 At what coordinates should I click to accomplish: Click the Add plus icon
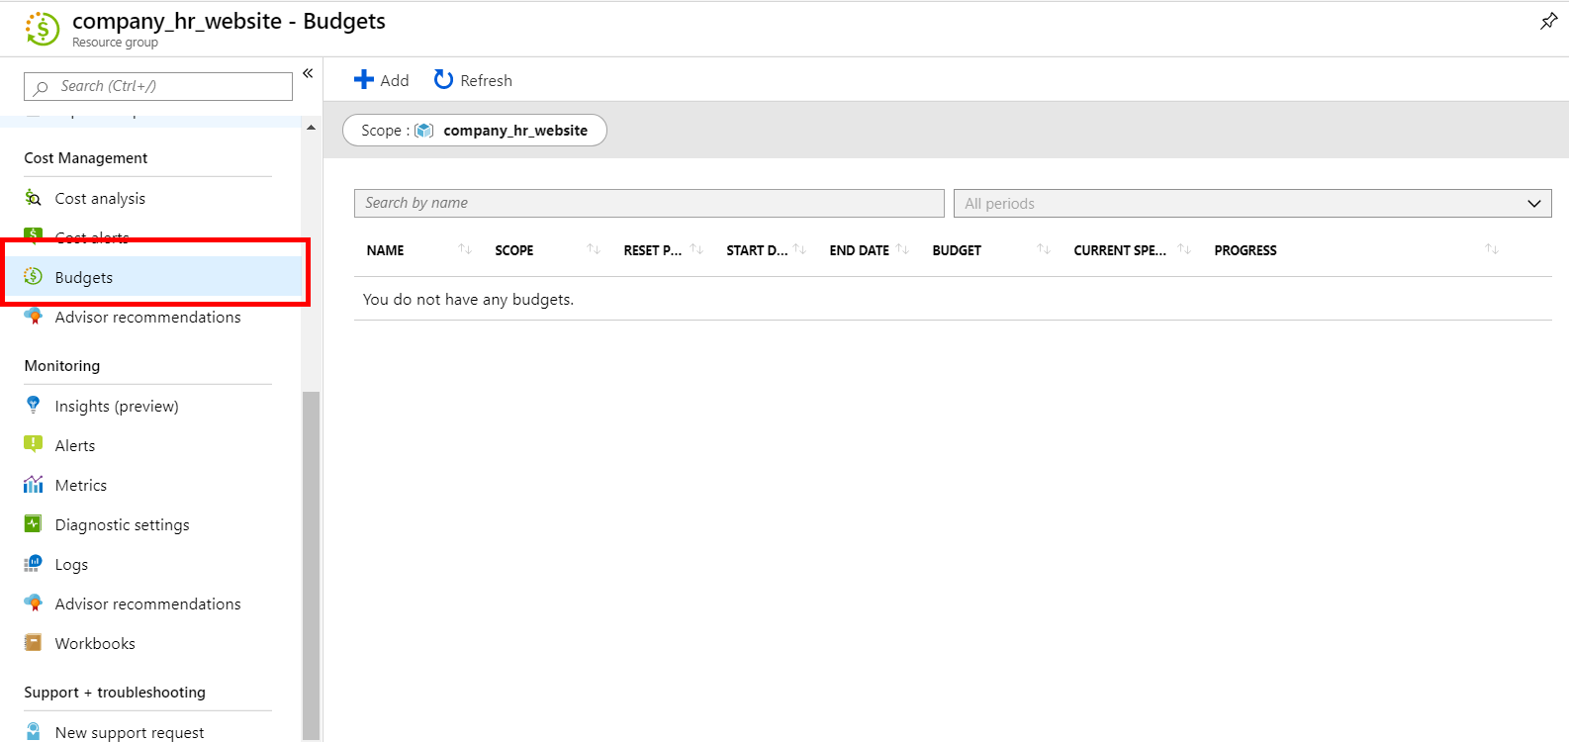(364, 80)
